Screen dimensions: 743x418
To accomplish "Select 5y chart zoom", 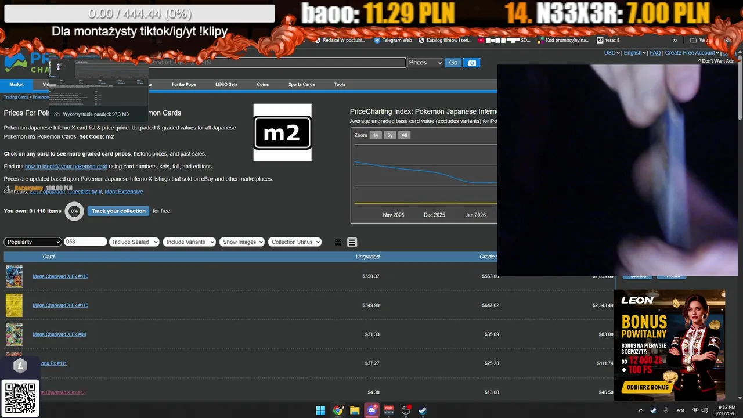I will [x=390, y=135].
